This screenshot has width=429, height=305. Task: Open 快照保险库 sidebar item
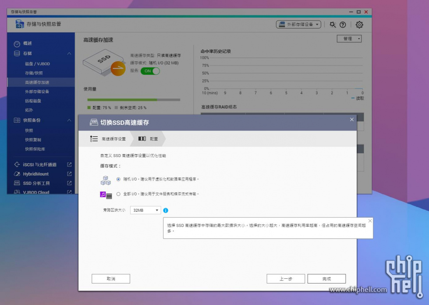point(35,149)
